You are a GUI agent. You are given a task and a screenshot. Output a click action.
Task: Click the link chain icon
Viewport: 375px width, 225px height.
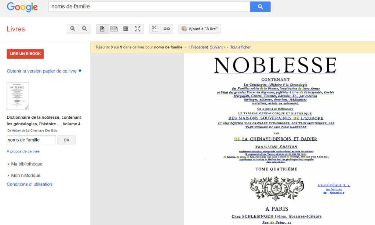[167, 29]
